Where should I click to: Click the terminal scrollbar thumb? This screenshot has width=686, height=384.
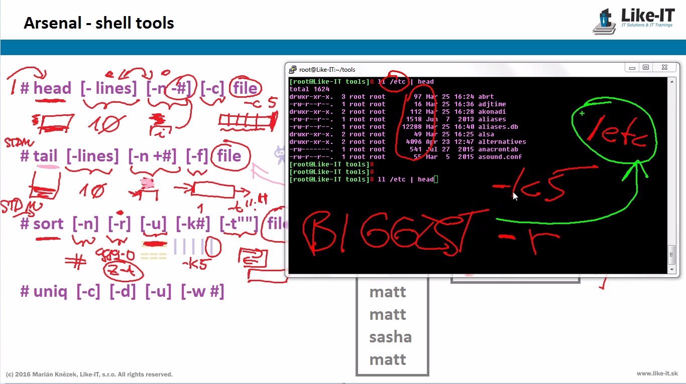pos(672,255)
